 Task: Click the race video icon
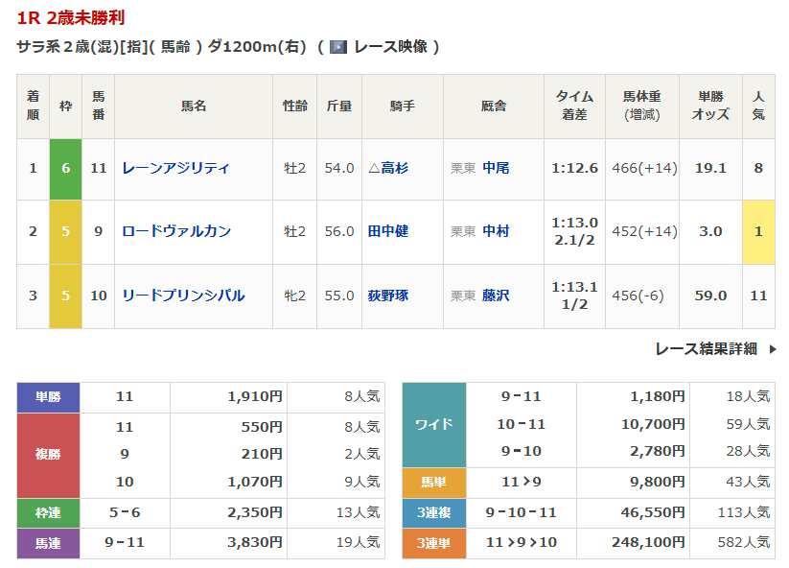[337, 46]
